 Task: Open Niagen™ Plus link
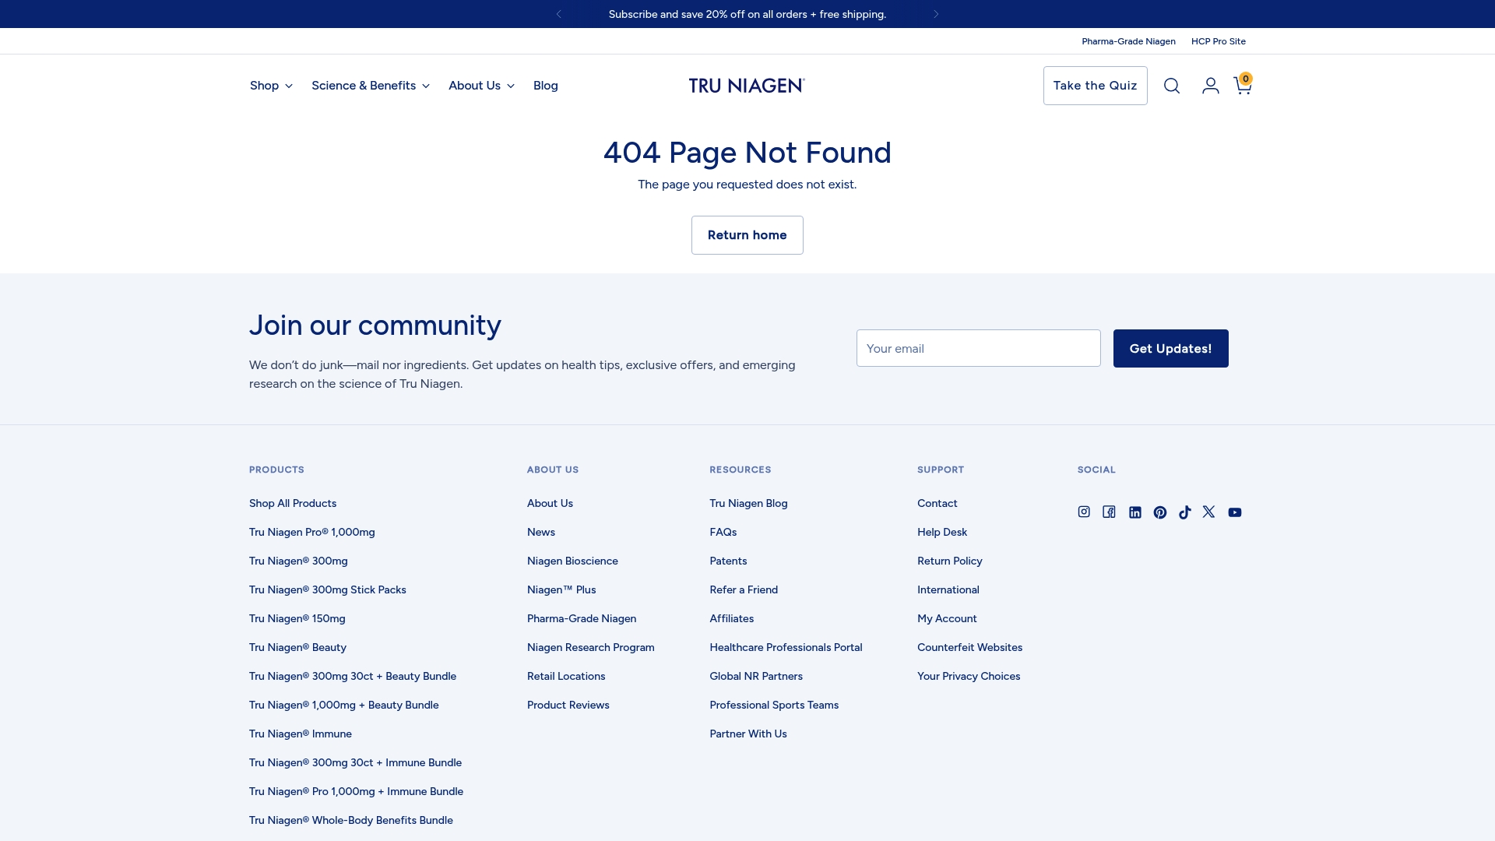tap(561, 590)
